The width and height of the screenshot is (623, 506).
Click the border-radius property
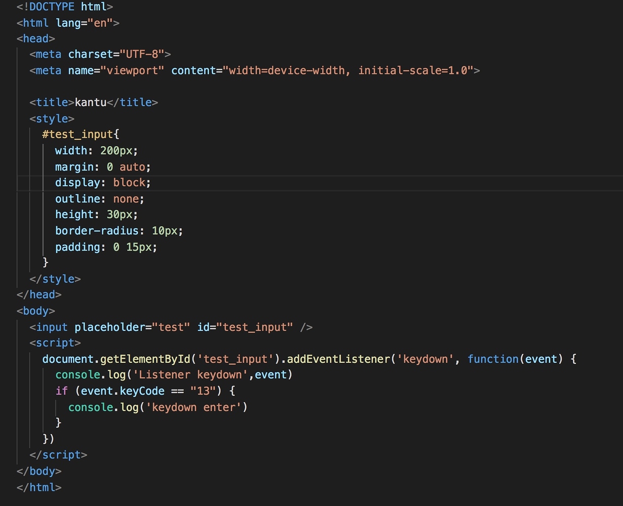click(97, 231)
